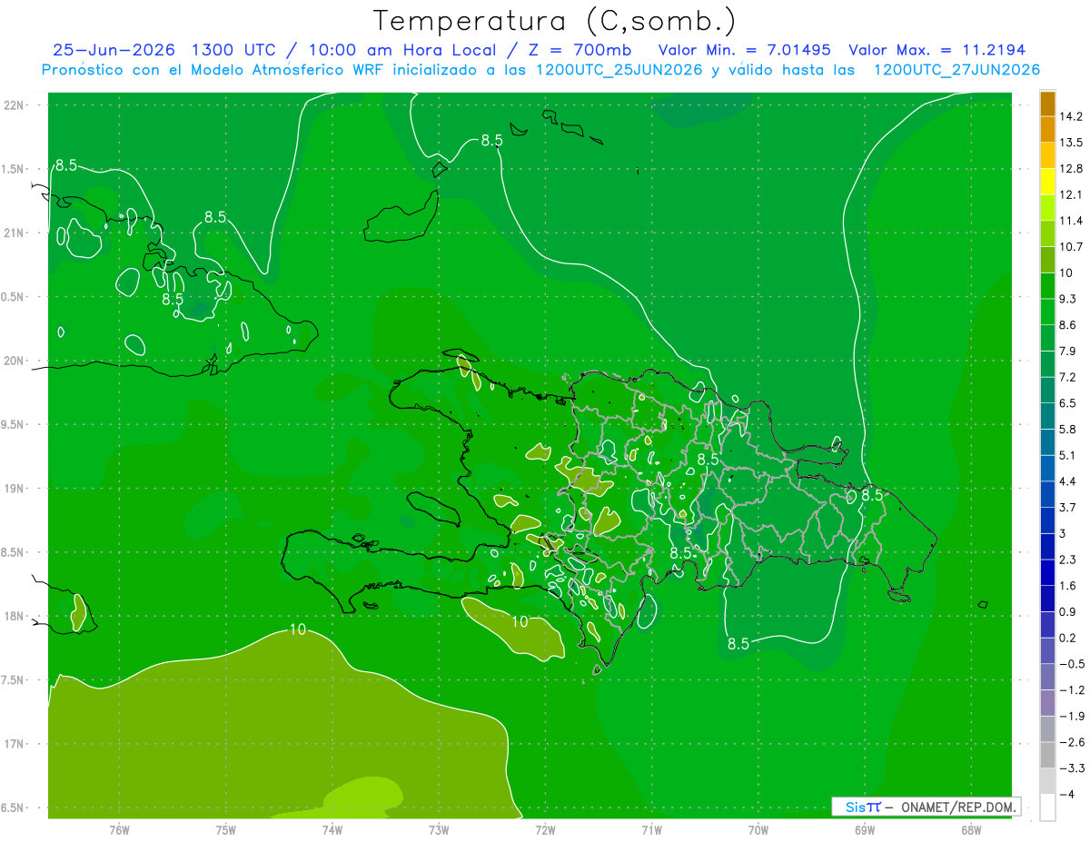Click latitude axis label '21N'

[x=15, y=233]
